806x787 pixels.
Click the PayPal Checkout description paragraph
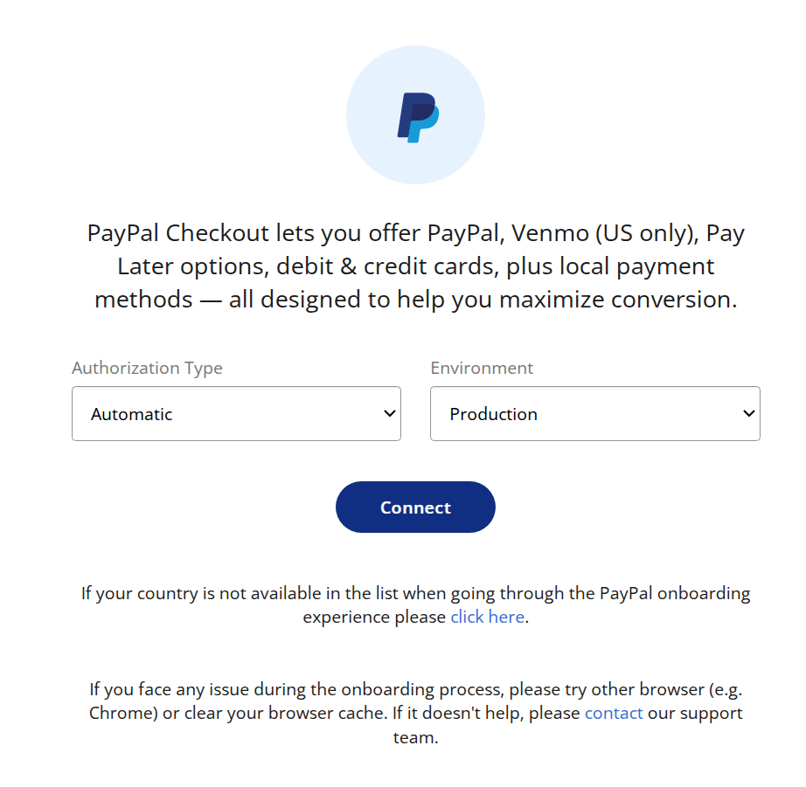coord(416,266)
